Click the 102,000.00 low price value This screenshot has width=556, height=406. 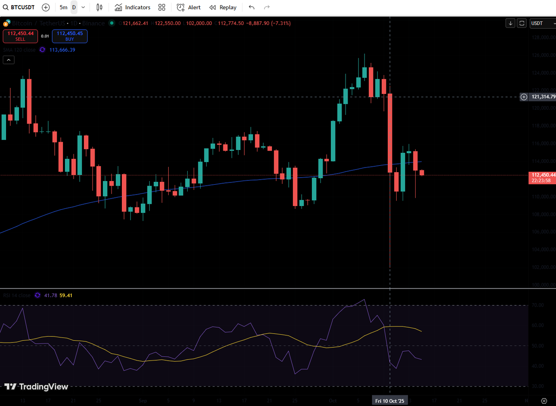point(199,23)
